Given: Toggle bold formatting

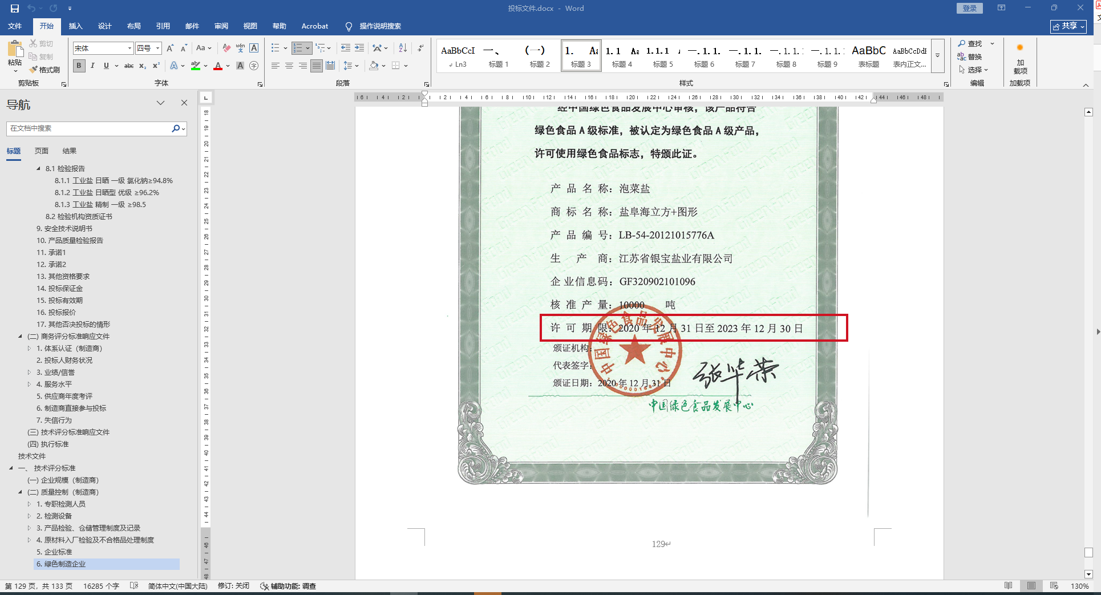Looking at the screenshot, I should pos(79,66).
